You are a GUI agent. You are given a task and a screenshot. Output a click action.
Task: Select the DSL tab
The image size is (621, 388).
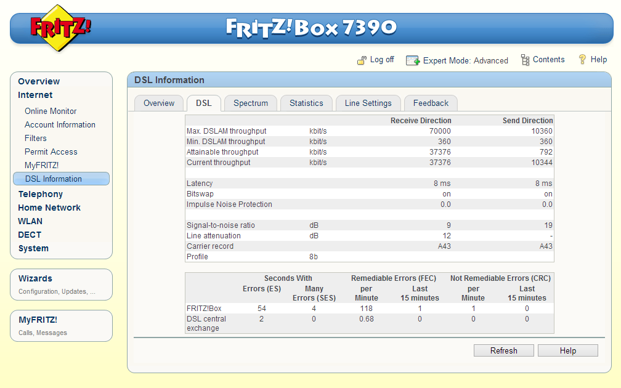pos(203,103)
